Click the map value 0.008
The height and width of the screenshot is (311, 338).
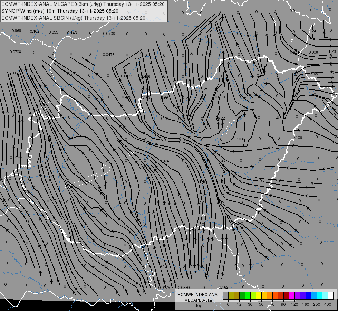tap(313, 52)
